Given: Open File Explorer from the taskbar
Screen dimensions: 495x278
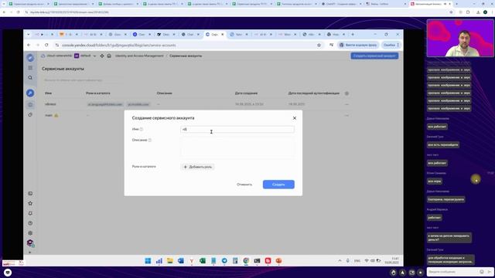Looking at the screenshot, I should tap(170, 261).
